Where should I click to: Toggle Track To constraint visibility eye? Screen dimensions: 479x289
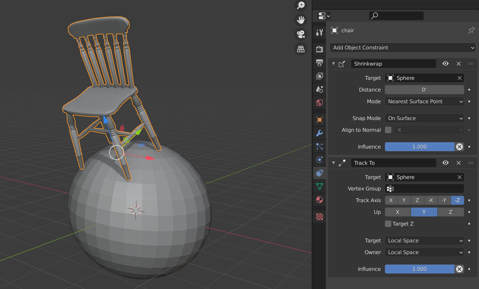click(445, 163)
